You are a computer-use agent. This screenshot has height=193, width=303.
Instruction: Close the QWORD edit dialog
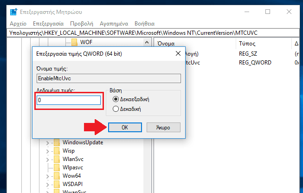click(x=178, y=53)
